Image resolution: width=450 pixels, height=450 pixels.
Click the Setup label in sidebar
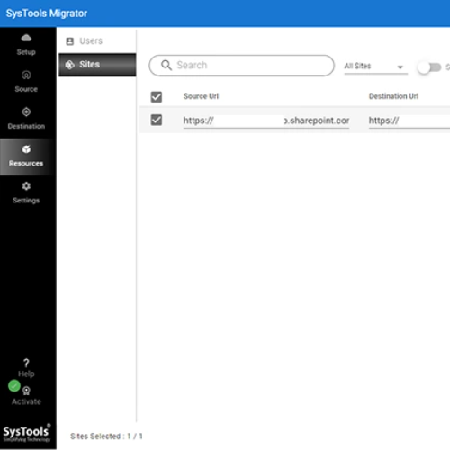26,52
